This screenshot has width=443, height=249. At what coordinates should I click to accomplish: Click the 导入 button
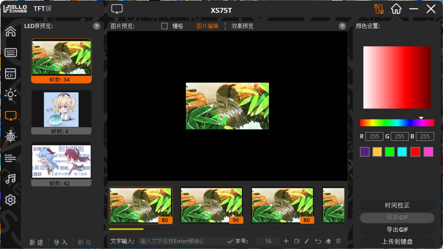tap(60, 242)
